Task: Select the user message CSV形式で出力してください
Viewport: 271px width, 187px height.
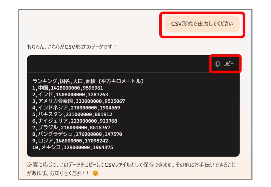Action: coord(202,24)
